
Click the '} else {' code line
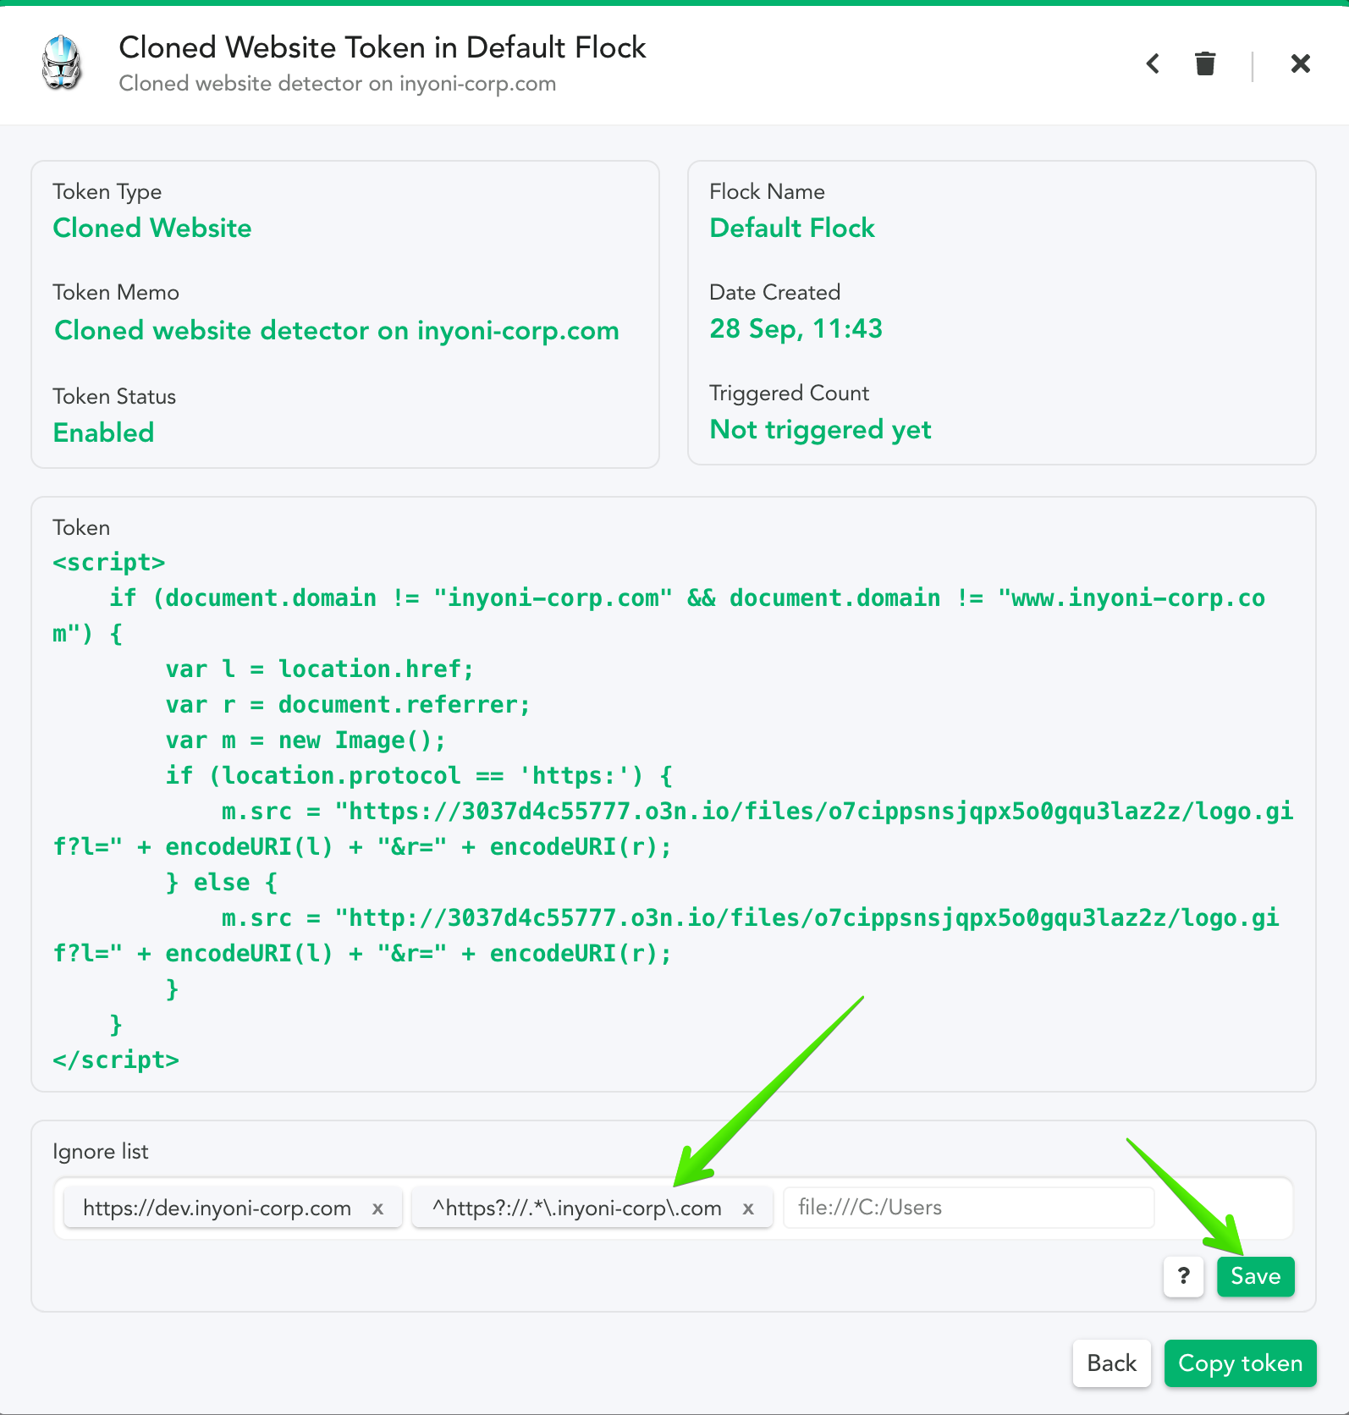(222, 882)
